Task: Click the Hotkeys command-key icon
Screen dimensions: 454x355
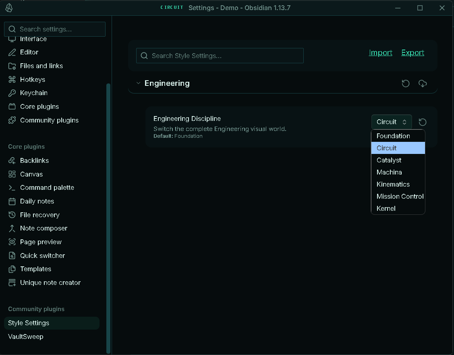Action: [12, 79]
